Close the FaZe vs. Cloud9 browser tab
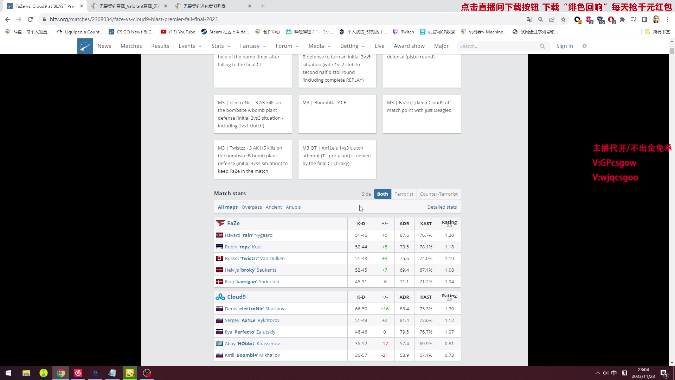Viewport: 675px width, 380px height. pyautogui.click(x=82, y=6)
